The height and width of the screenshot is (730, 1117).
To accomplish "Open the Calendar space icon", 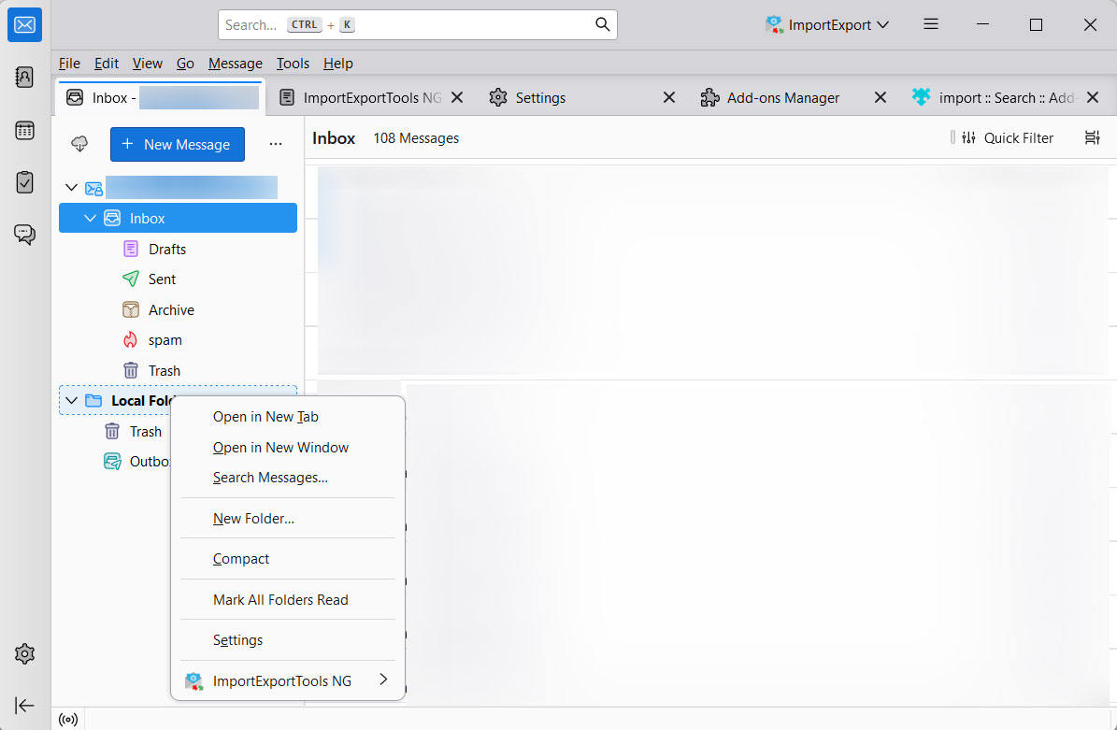I will [25, 130].
